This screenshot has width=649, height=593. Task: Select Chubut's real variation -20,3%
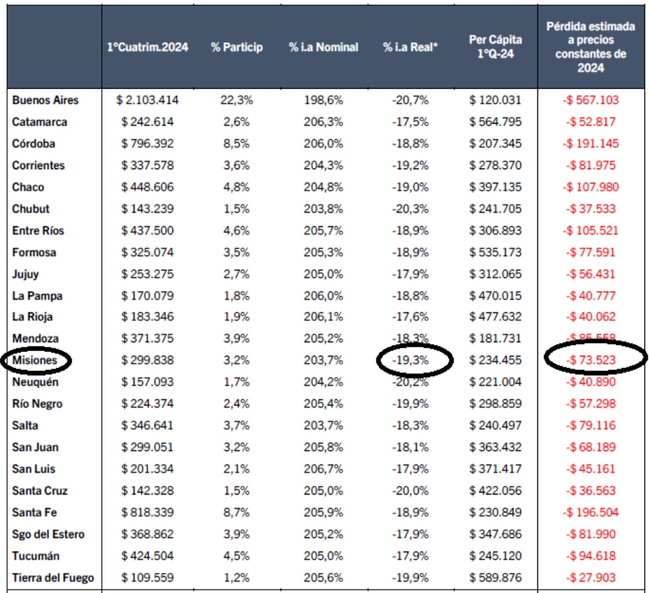[410, 209]
